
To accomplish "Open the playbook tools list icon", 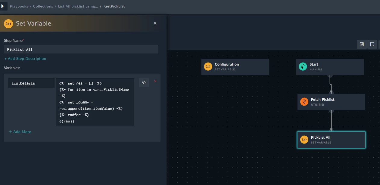I will coord(362,44).
